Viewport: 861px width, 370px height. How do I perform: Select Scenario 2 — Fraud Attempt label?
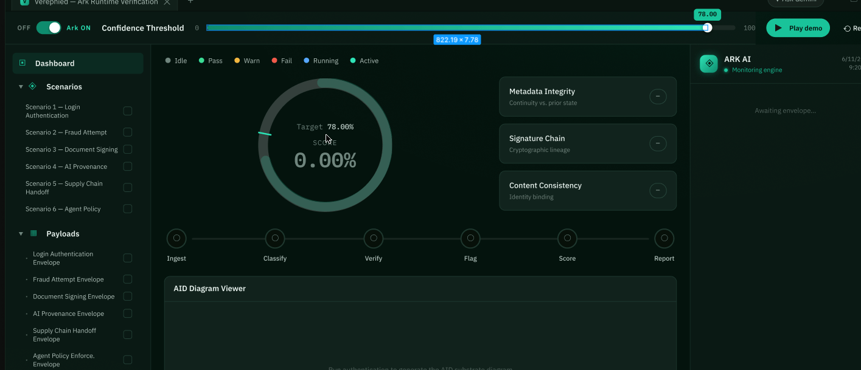[x=66, y=132]
